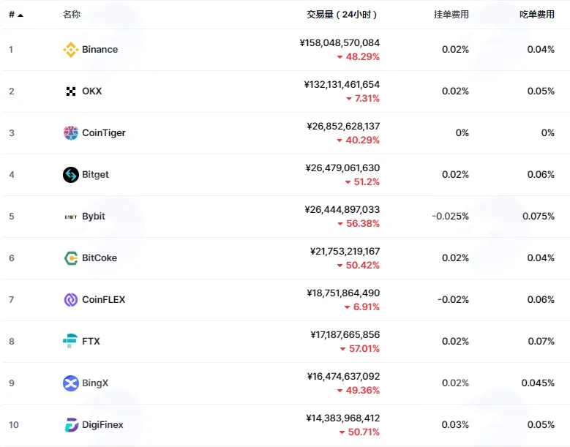This screenshot has height=447, width=570.
Task: Click the FTX name link
Action: [x=91, y=341]
